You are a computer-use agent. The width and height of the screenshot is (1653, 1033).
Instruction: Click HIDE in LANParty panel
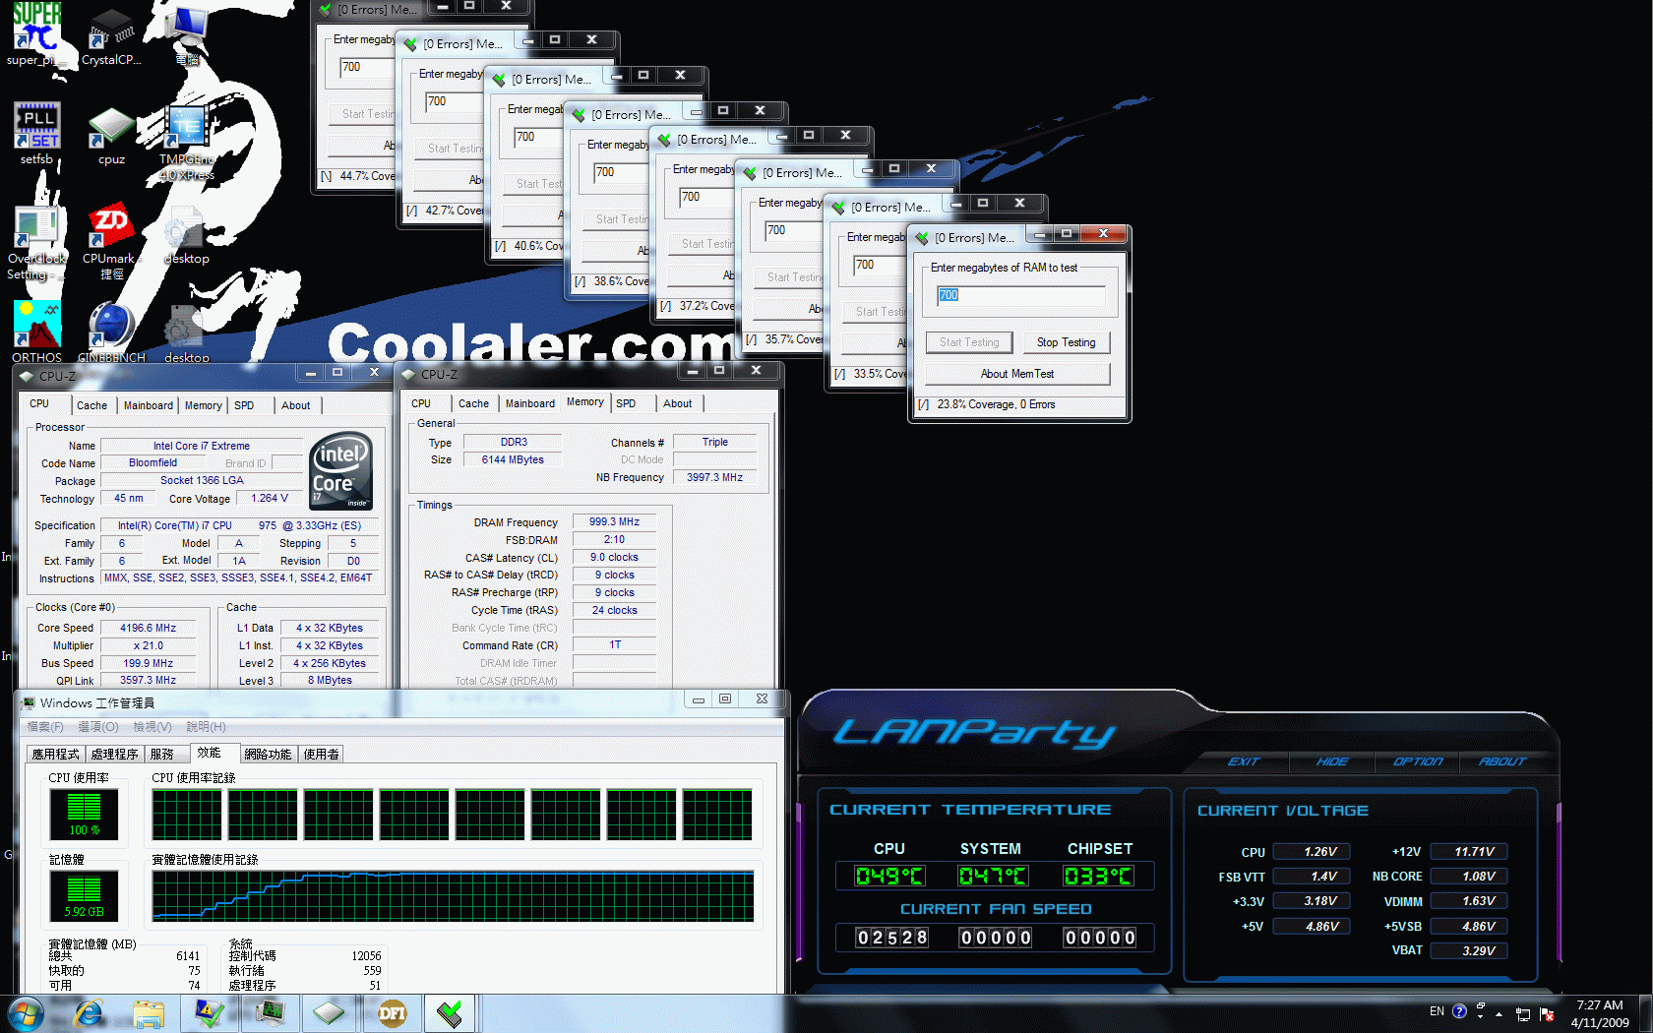pyautogui.click(x=1332, y=761)
